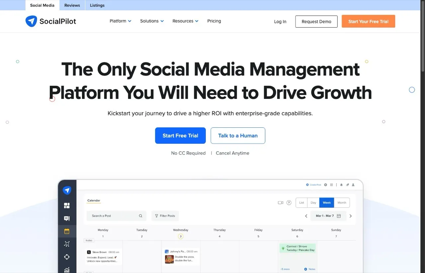
Task: Click orange Start Your Free Trial button
Action: (x=368, y=21)
